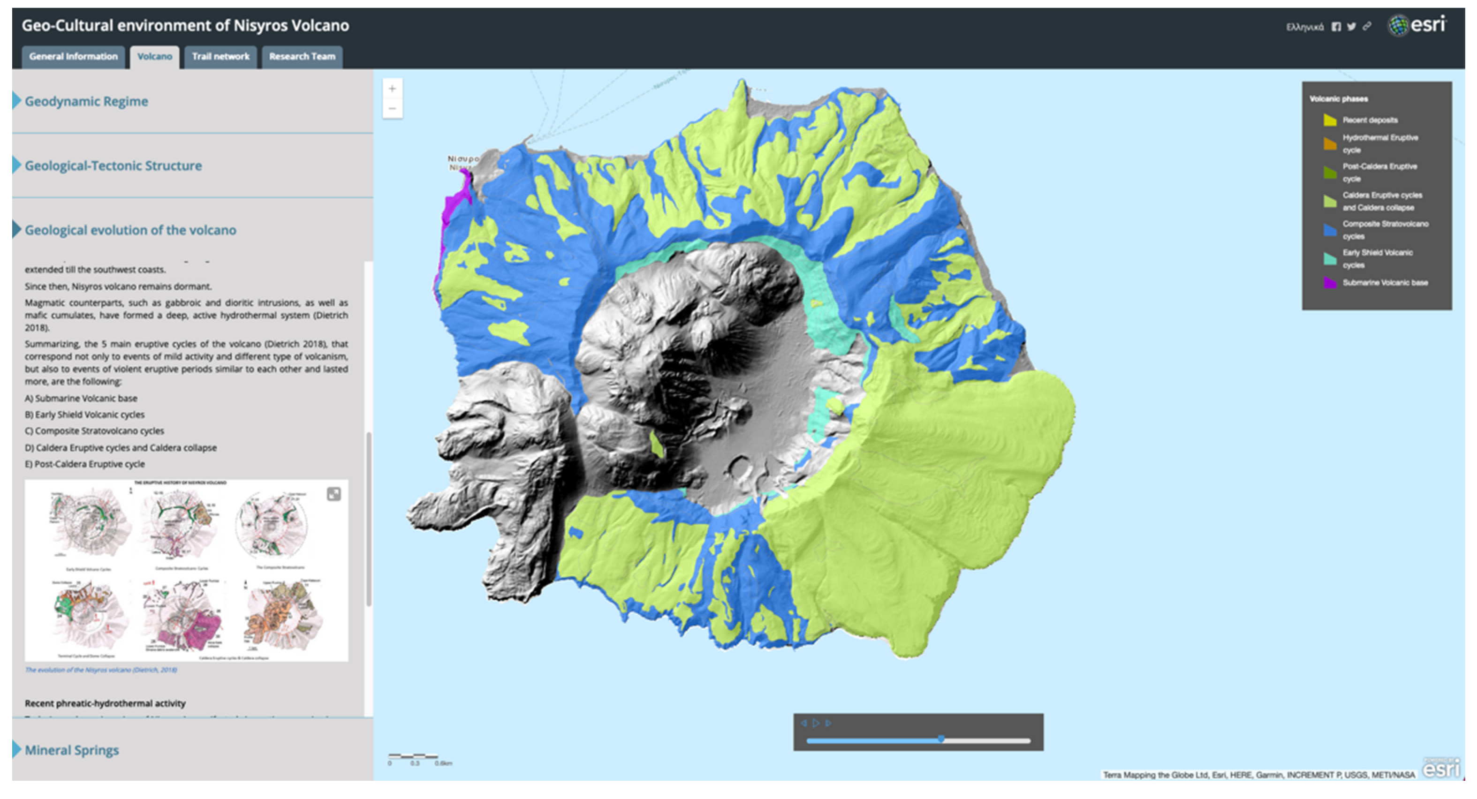Open the Trail network tab
Image resolution: width=1477 pixels, height=799 pixels.
[221, 57]
